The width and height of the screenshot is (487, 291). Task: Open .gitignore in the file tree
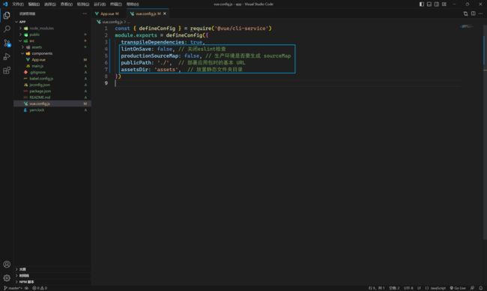[x=52, y=72]
